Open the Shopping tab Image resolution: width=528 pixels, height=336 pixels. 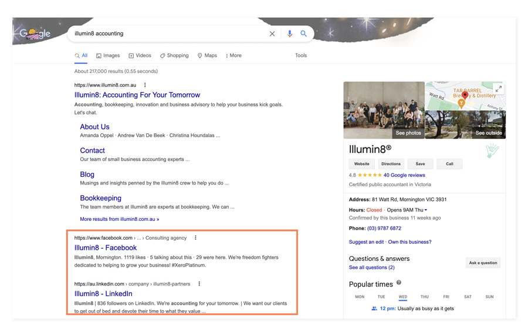tap(174, 56)
